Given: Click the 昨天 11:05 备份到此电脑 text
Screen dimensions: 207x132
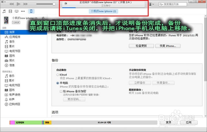Looking at the screenshot, I should (144, 93).
